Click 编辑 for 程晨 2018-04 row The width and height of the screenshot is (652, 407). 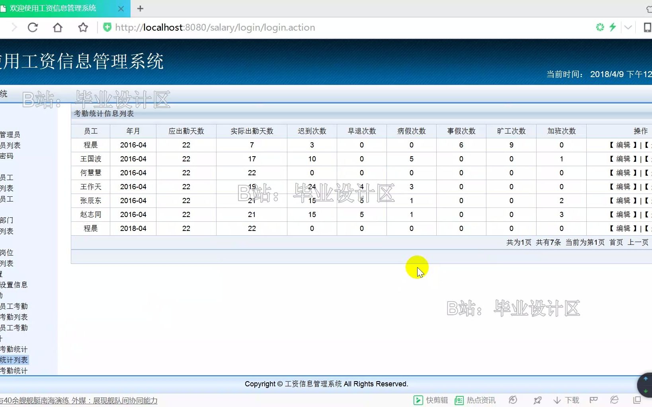tap(623, 229)
